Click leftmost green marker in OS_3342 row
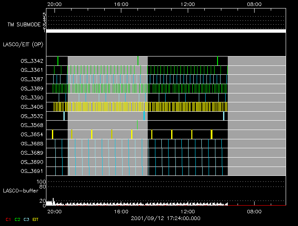 [x=58, y=61]
